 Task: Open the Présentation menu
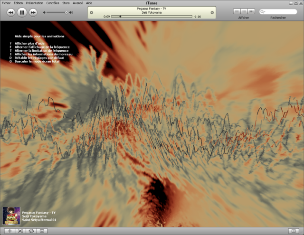34,3
